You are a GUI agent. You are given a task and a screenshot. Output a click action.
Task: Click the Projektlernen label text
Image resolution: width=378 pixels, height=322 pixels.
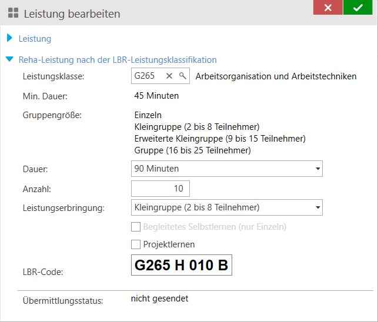click(x=169, y=244)
